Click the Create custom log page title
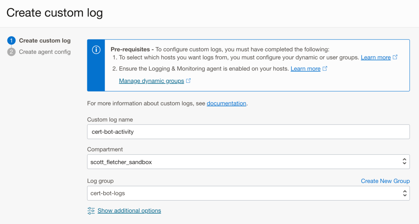Screen dimensions: 419x224 pyautogui.click(x=55, y=13)
